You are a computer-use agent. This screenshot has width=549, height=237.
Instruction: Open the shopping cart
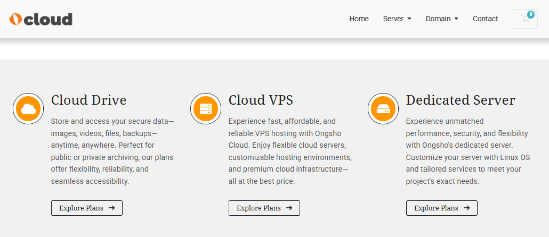pos(524,19)
